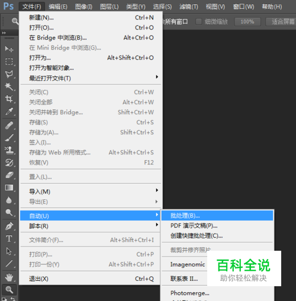This screenshot has width=296, height=301.
Task: Select the Path Selection tool
Action: tap(9, 251)
